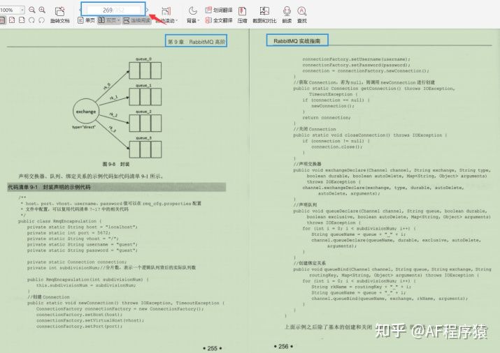
Task: Click the 压缩 compress PDF icon
Action: tap(243, 11)
